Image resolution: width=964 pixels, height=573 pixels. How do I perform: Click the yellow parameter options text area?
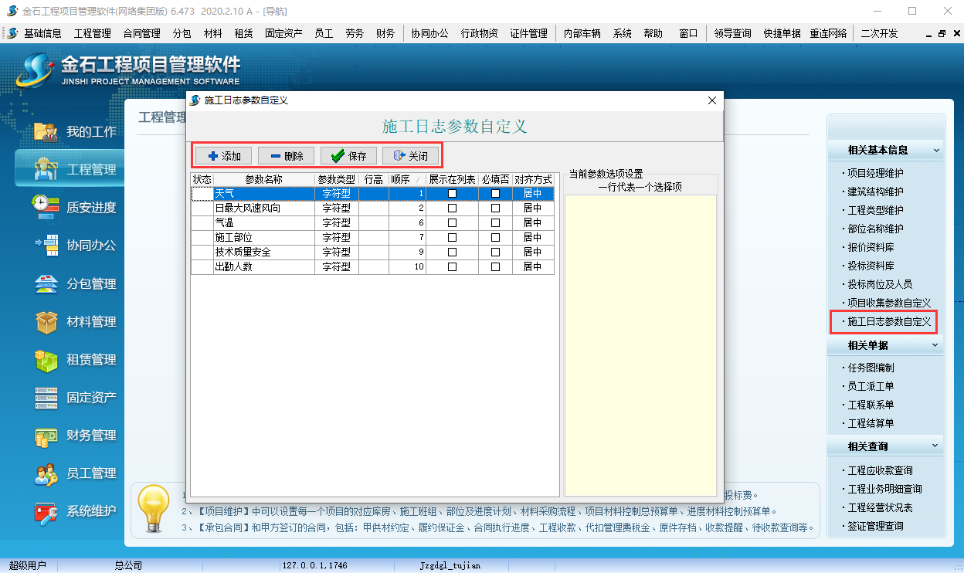click(640, 344)
